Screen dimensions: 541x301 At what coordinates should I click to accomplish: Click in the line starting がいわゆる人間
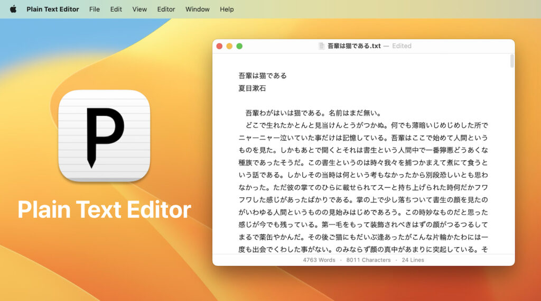pos(363,212)
